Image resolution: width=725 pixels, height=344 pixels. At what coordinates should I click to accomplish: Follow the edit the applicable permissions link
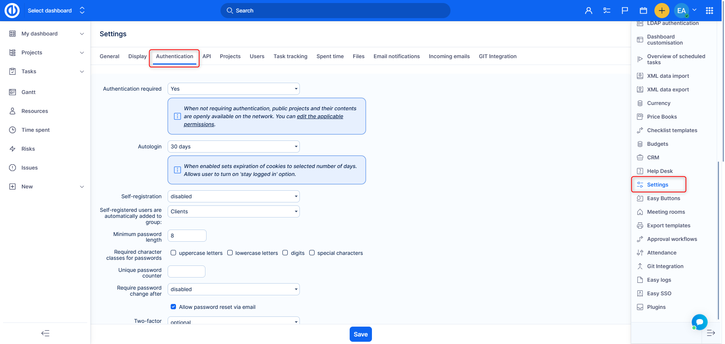click(320, 116)
